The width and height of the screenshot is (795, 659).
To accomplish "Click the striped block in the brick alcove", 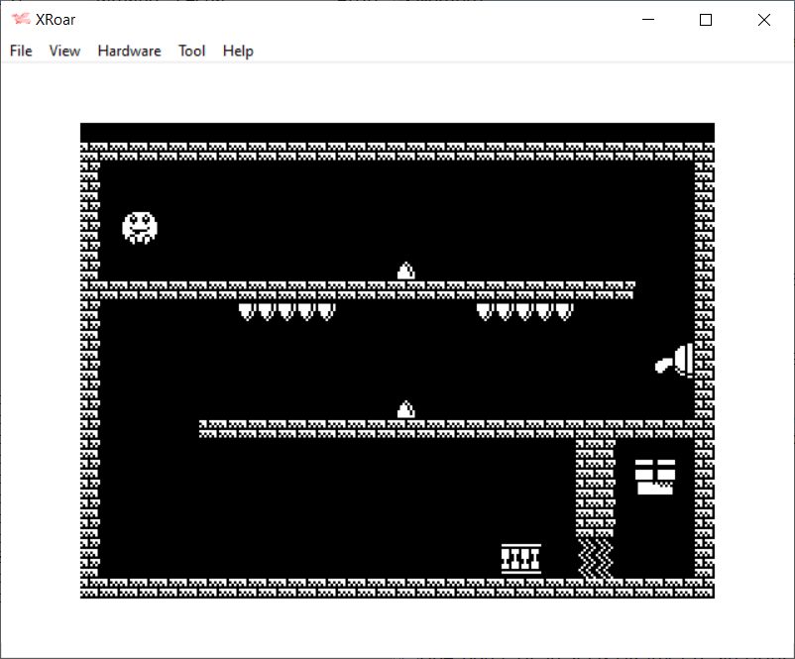I will tap(655, 477).
